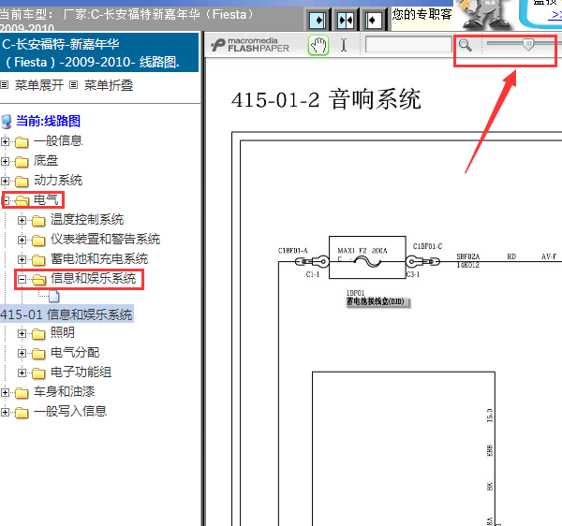
Task: Select the FlashPaper hand pan tool
Action: [318, 46]
